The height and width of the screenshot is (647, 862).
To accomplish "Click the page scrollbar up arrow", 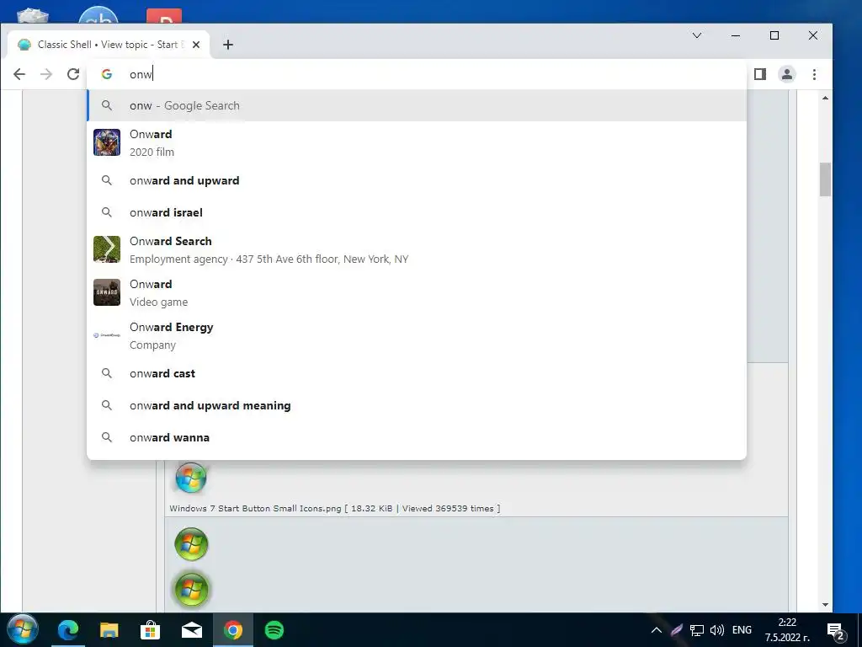I will point(825,98).
